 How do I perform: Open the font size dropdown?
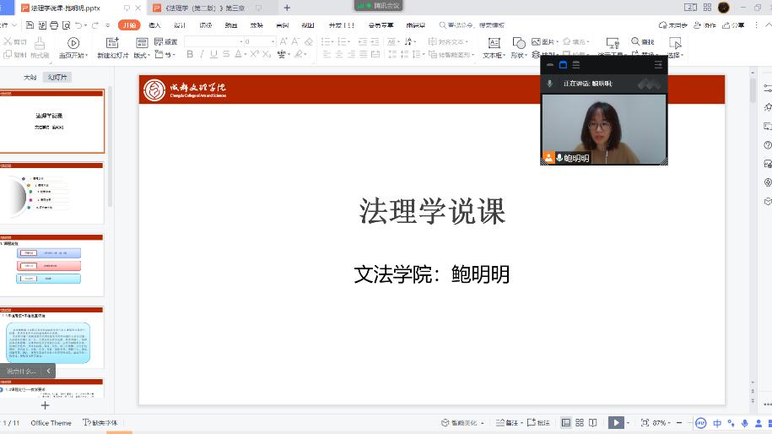click(273, 41)
